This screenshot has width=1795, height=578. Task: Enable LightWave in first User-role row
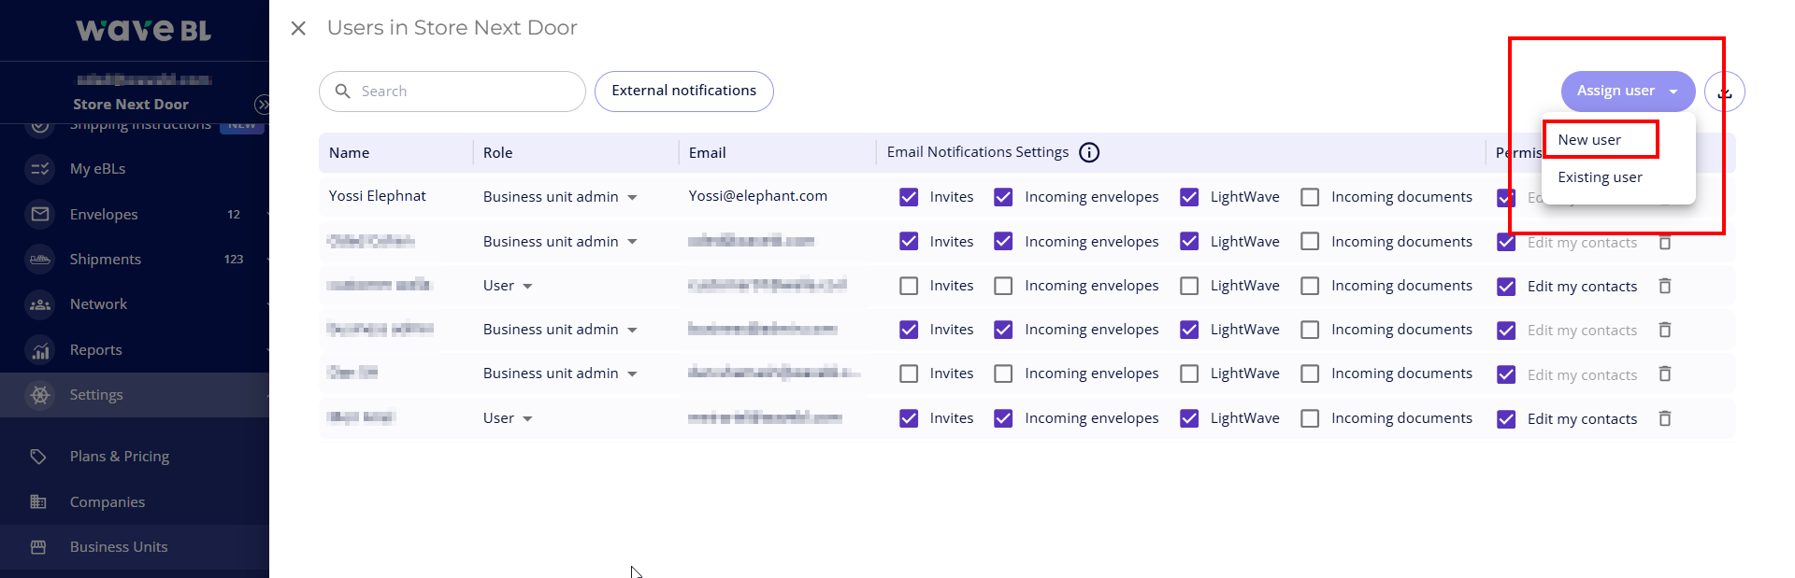tap(1189, 286)
